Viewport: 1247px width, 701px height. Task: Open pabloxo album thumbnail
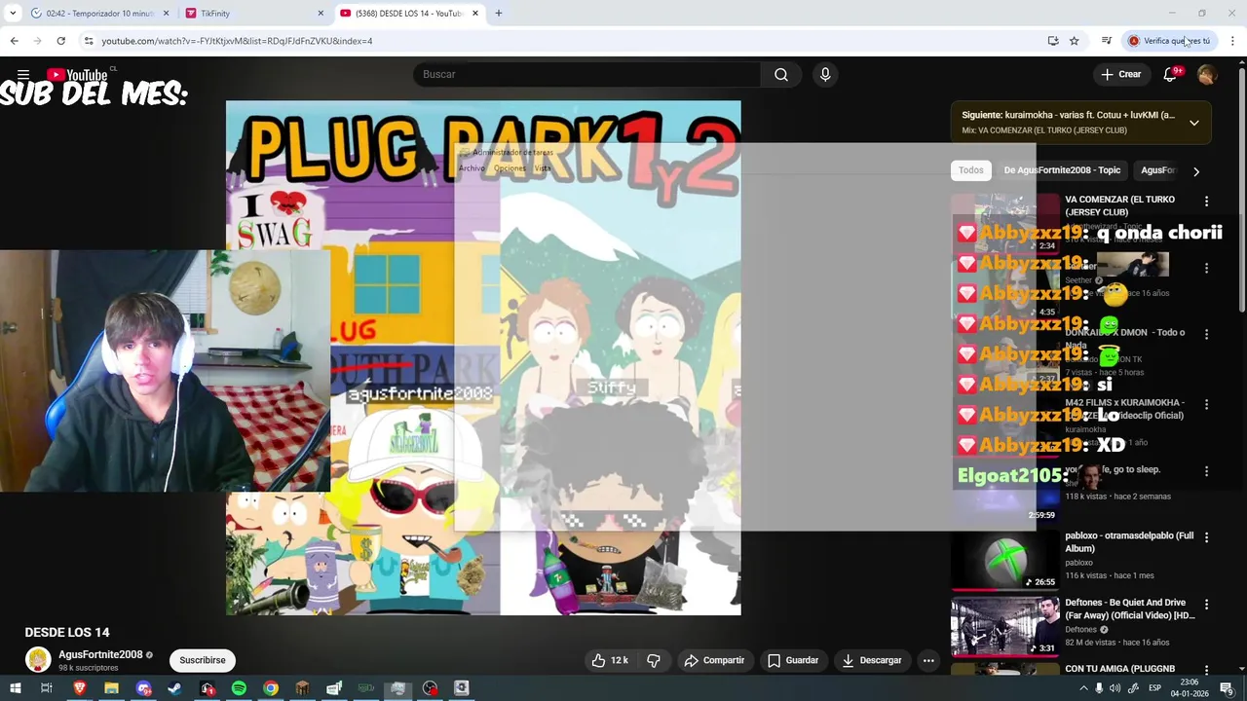1004,559
